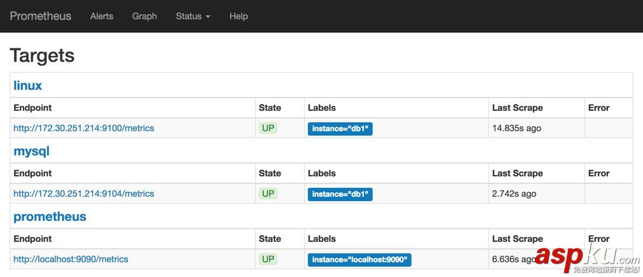The height and width of the screenshot is (277, 643).
Task: Expand the Status dropdown menu
Action: tap(193, 16)
